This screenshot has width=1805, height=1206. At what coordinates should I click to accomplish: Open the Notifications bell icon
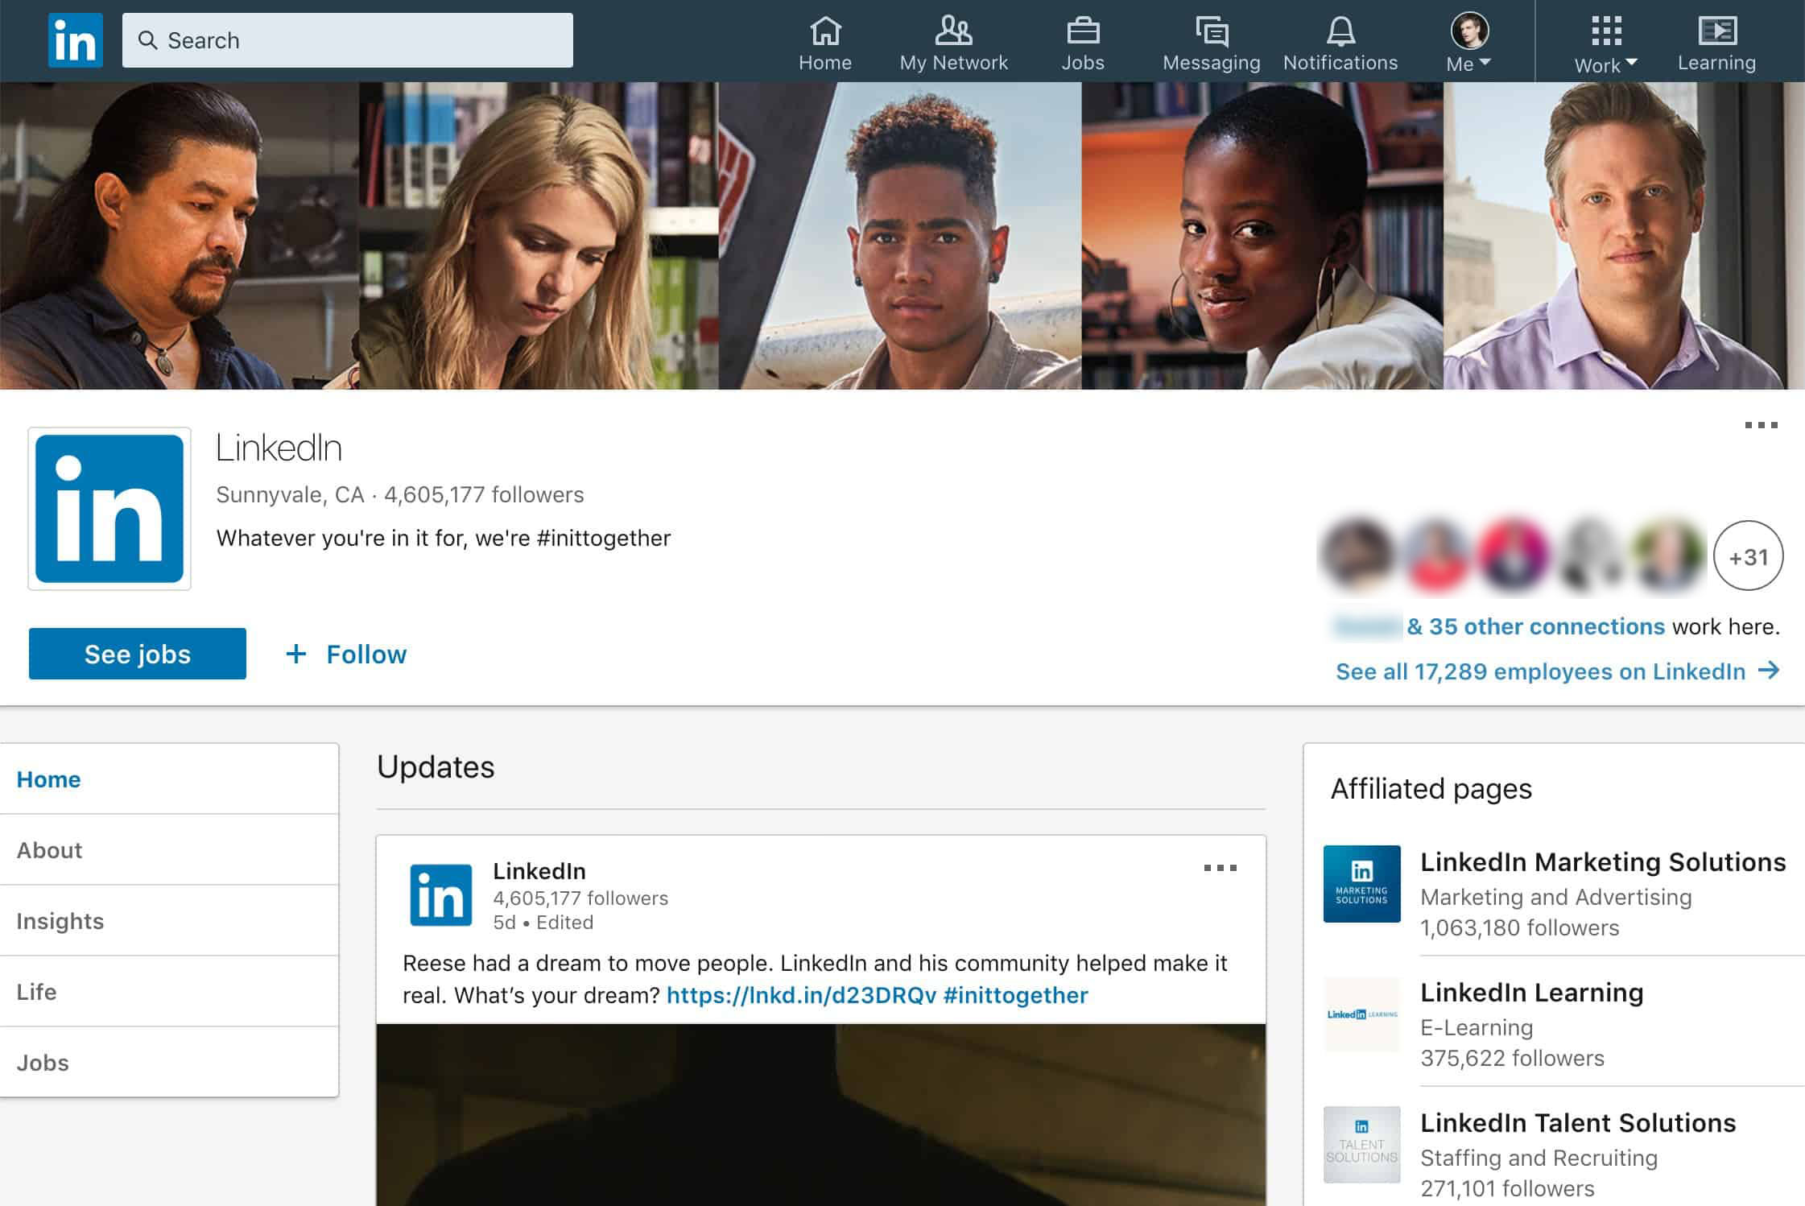[1340, 32]
